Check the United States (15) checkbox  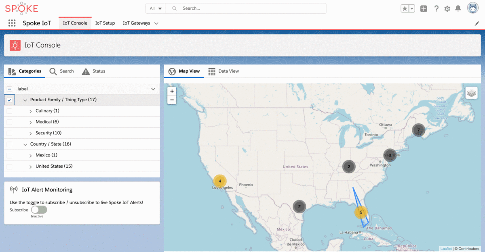pyautogui.click(x=10, y=166)
